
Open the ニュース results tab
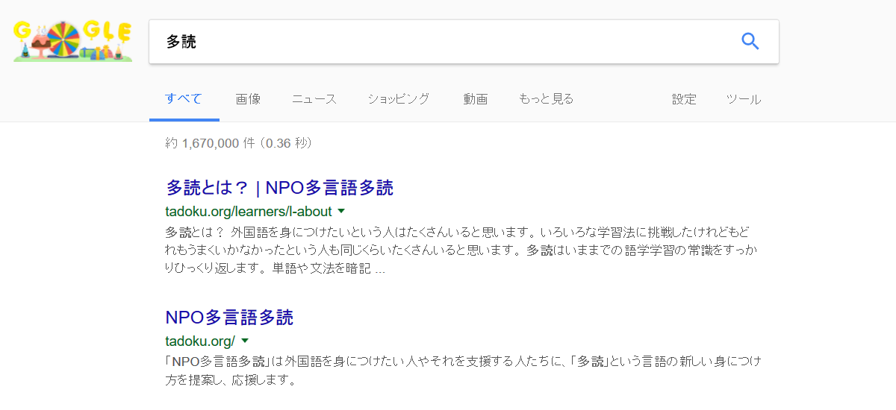click(x=314, y=99)
